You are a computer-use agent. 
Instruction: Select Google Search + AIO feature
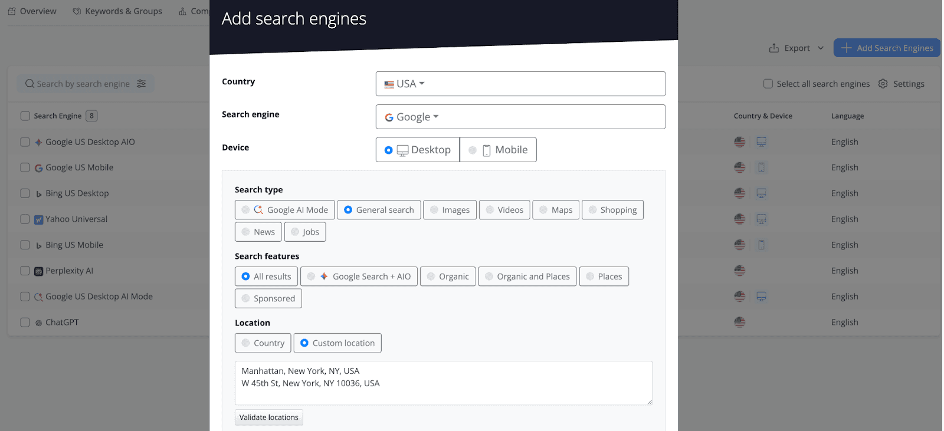coord(359,277)
